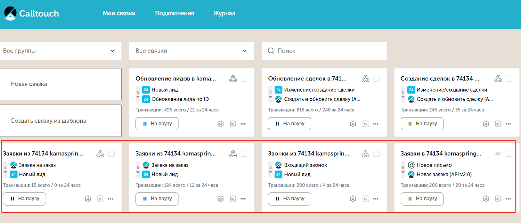
Task: Expand steps arrow on Обновление сделок card
Action: [x=270, y=97]
